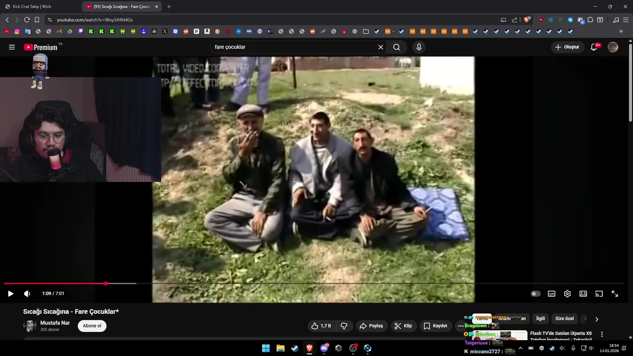Open the browser main menu

pos(626,20)
